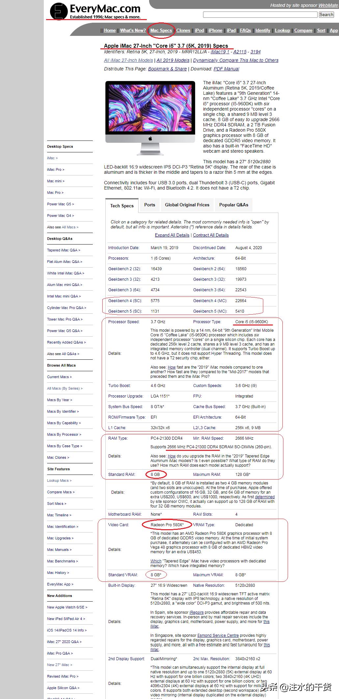
Task: Toggle the Motherboard RAM category row
Action: coord(192,514)
